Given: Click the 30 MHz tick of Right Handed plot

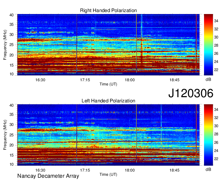Looking at the screenshot, I should [11, 35].
